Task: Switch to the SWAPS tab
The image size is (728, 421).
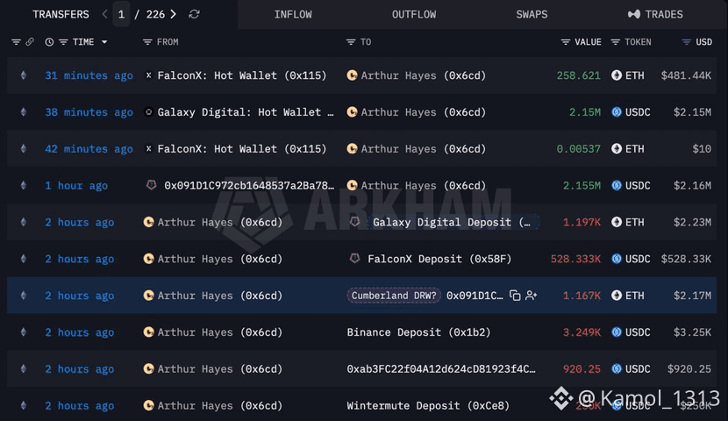Action: pyautogui.click(x=532, y=14)
